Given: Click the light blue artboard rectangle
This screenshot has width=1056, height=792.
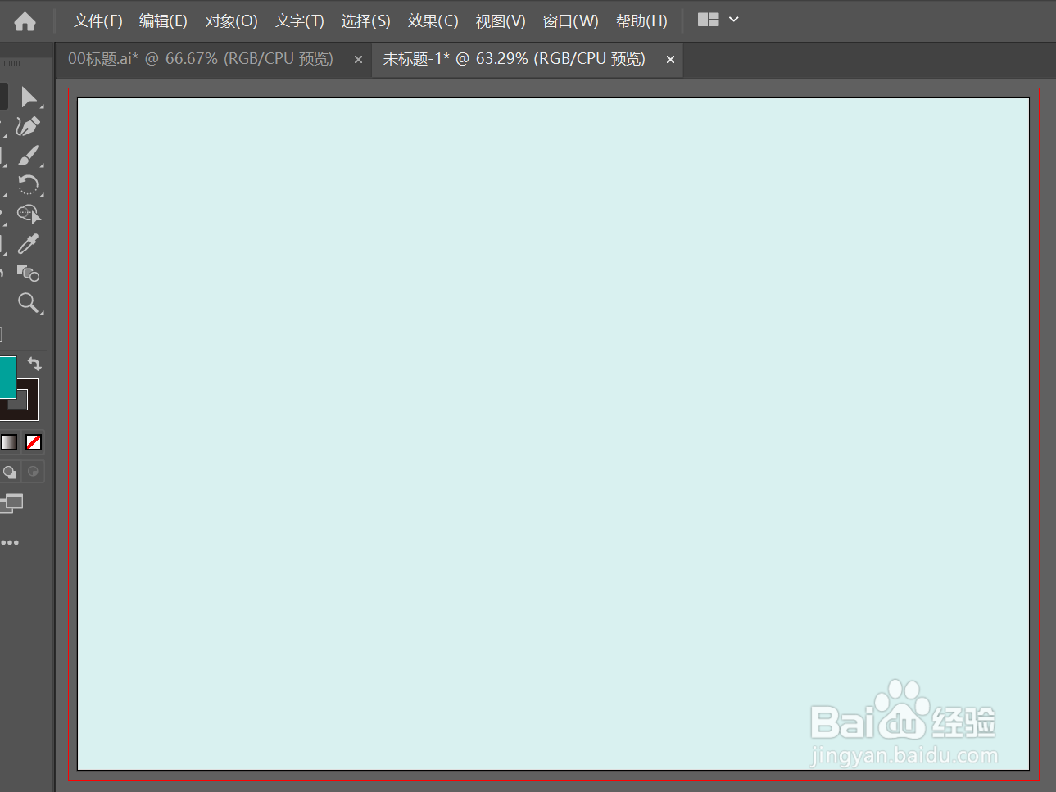Looking at the screenshot, I should tap(553, 434).
